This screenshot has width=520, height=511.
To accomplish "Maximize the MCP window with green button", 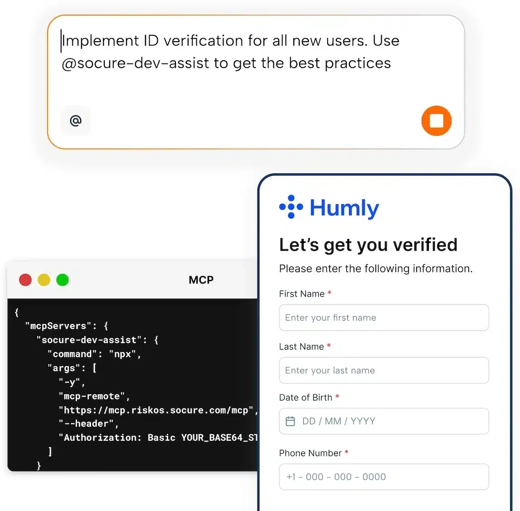I will pyautogui.click(x=63, y=280).
